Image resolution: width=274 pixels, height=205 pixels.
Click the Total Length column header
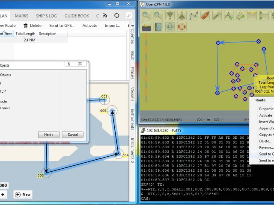click(25, 34)
